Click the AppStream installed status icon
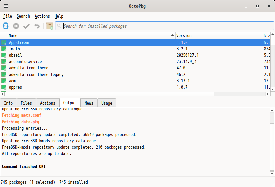The width and height of the screenshot is (275, 187). point(4,43)
